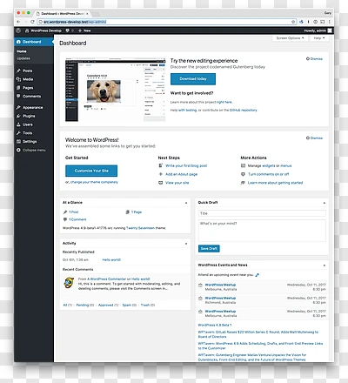348x383 pixels.
Task: Toggle the Activity panel
Action: point(186,244)
